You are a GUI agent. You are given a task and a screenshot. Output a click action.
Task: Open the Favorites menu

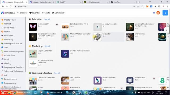point(35,13)
